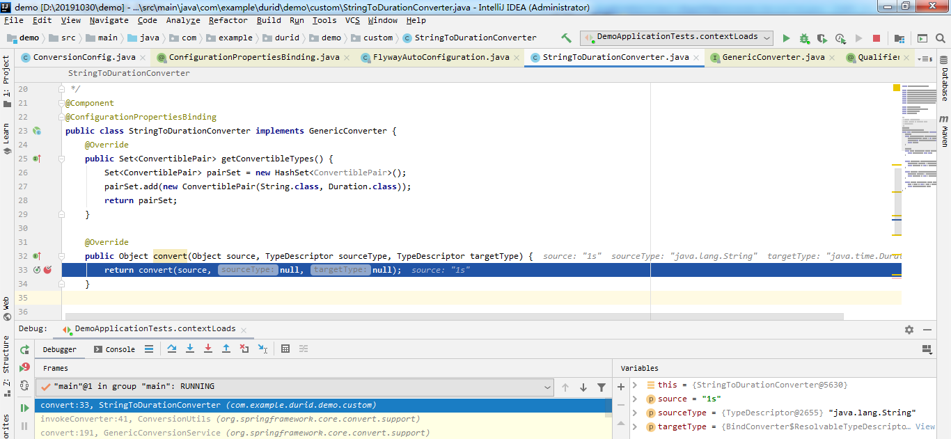This screenshot has width=951, height=439.
Task: Run with profiler icon
Action: click(840, 38)
